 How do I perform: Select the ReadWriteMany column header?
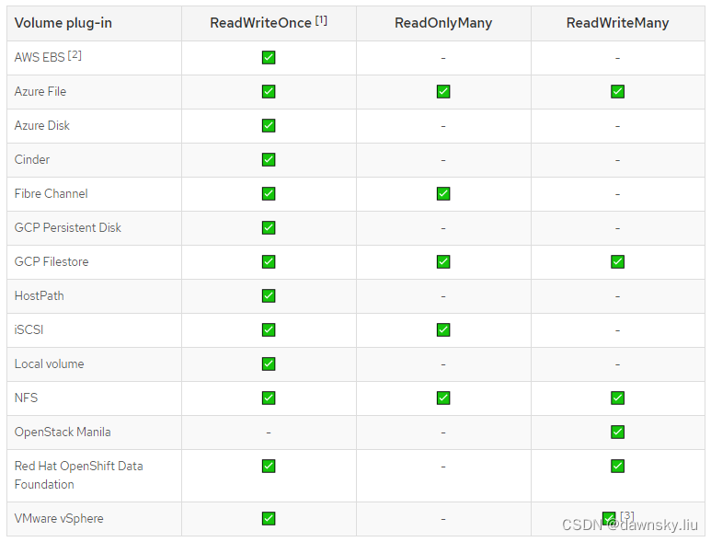click(x=617, y=23)
